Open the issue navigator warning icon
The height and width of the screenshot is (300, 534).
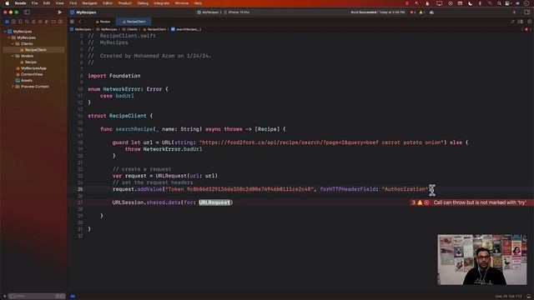[x=33, y=22]
